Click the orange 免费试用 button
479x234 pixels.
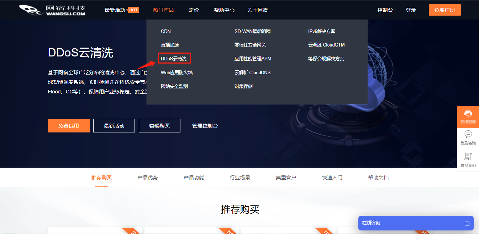pos(69,126)
